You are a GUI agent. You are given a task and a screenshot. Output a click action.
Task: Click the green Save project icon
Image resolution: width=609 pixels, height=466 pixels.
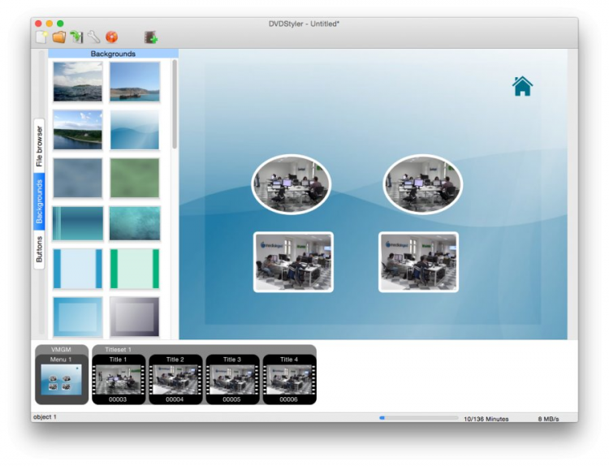[x=76, y=37]
